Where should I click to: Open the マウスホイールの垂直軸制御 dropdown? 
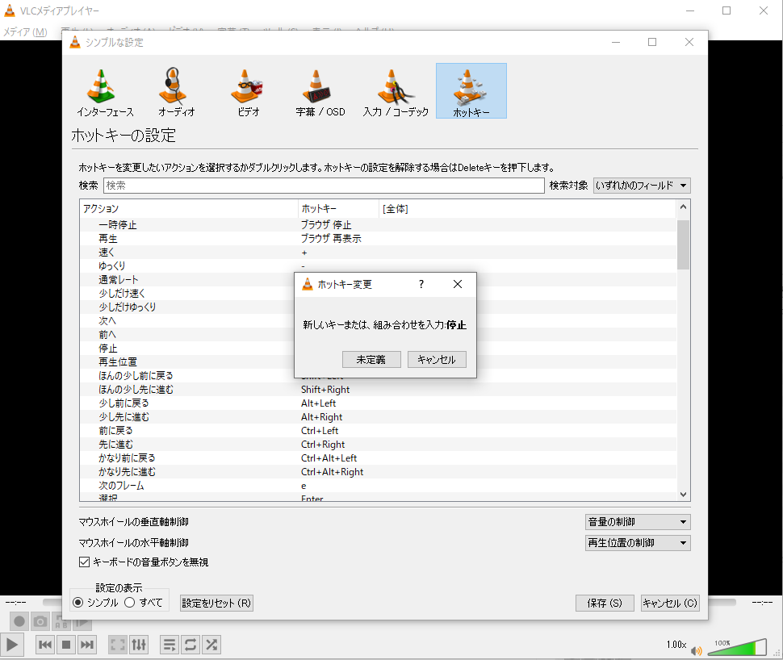(x=638, y=522)
